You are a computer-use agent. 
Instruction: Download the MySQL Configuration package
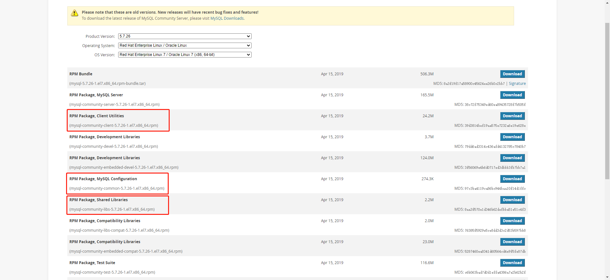(512, 179)
